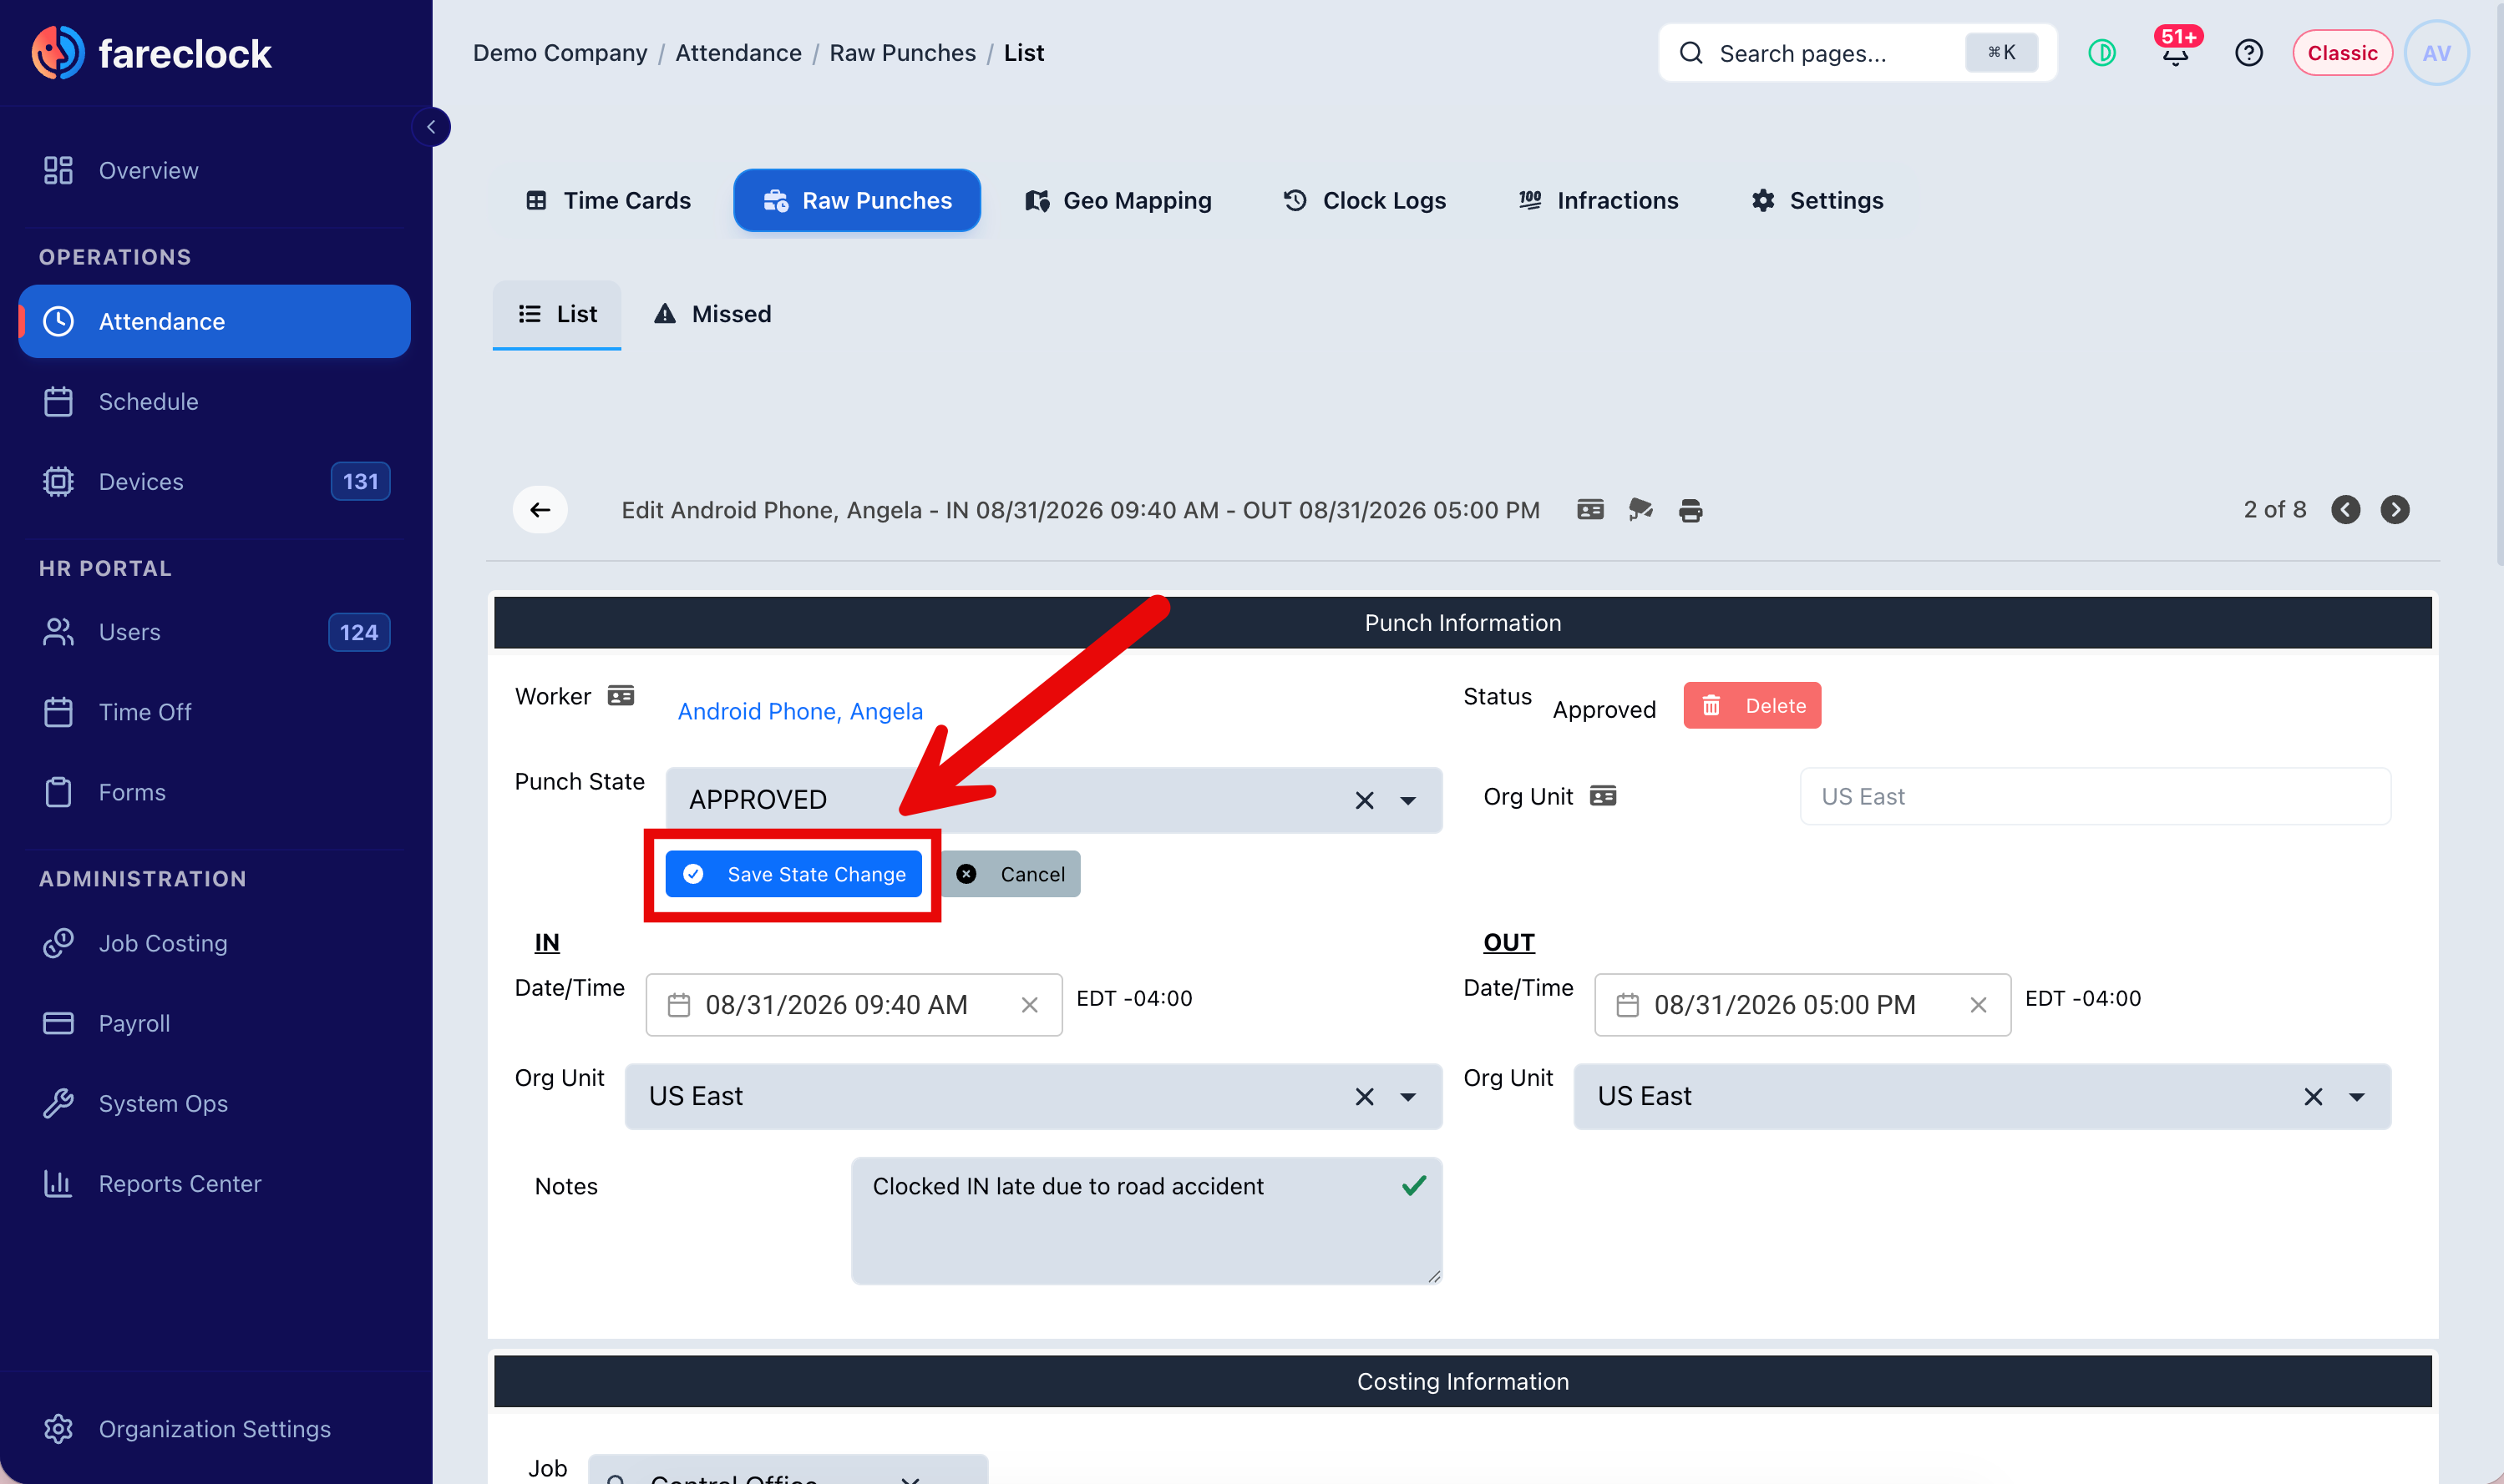Expand the Punch State dropdown arrow
2504x1484 pixels.
[x=1407, y=800]
